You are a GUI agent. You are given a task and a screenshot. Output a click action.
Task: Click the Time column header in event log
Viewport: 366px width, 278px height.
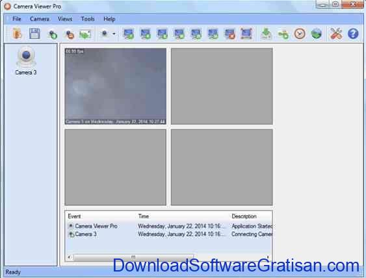click(x=144, y=216)
